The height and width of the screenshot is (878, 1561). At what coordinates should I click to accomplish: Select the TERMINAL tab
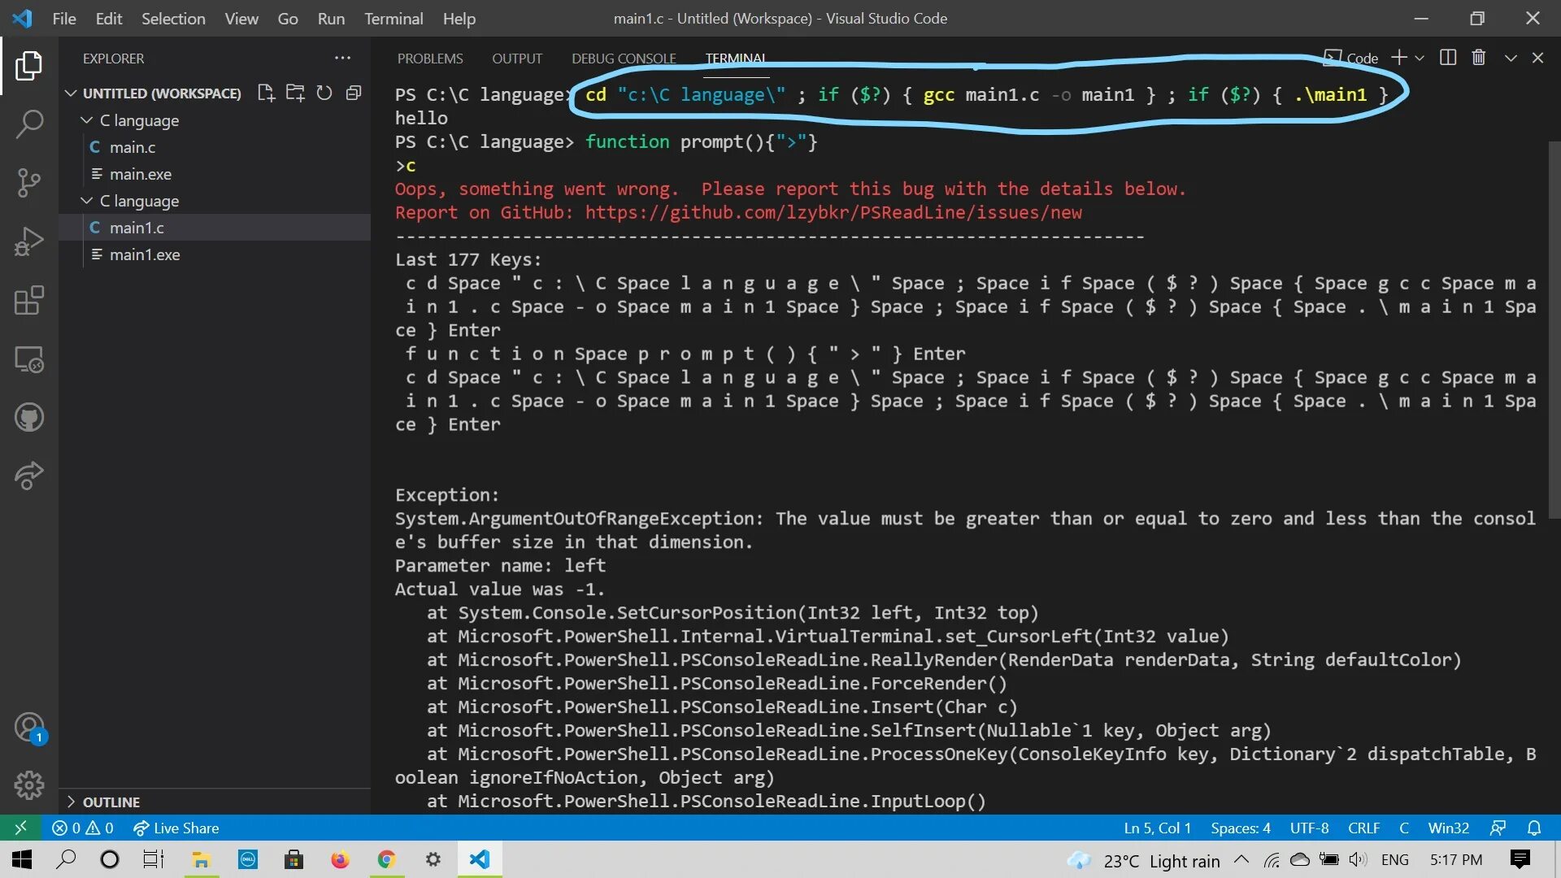pyautogui.click(x=735, y=59)
